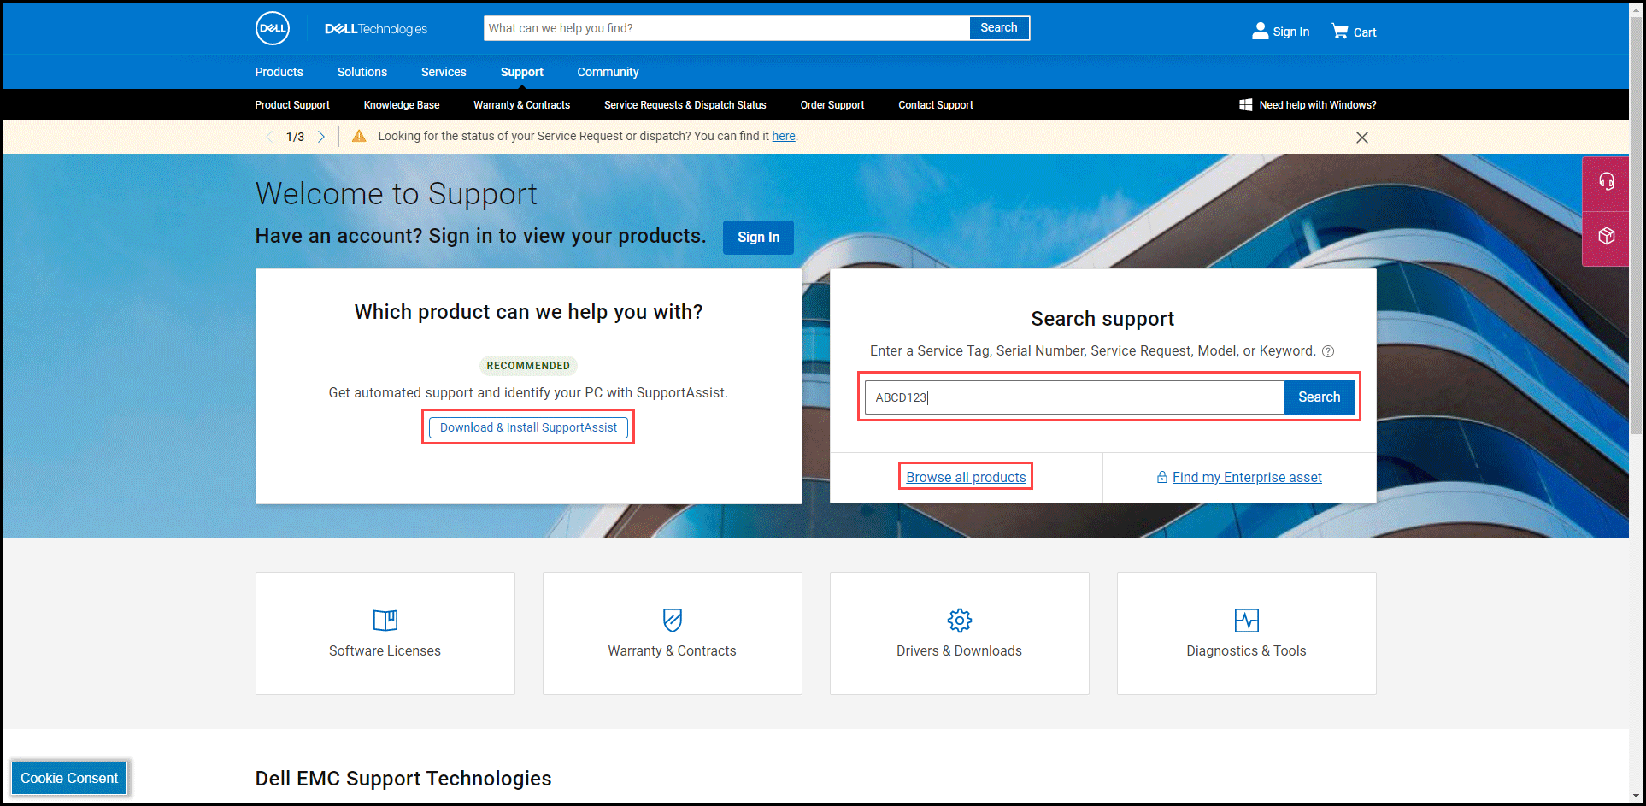1646x806 pixels.
Task: Open Browse all products link
Action: pos(966,477)
